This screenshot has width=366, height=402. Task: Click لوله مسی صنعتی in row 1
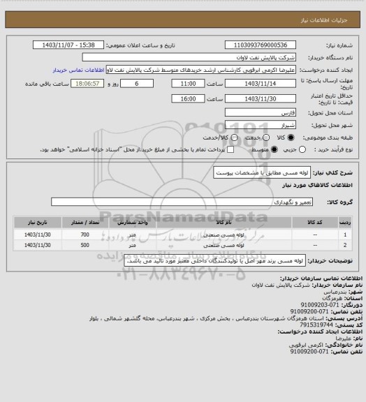pos(224,234)
